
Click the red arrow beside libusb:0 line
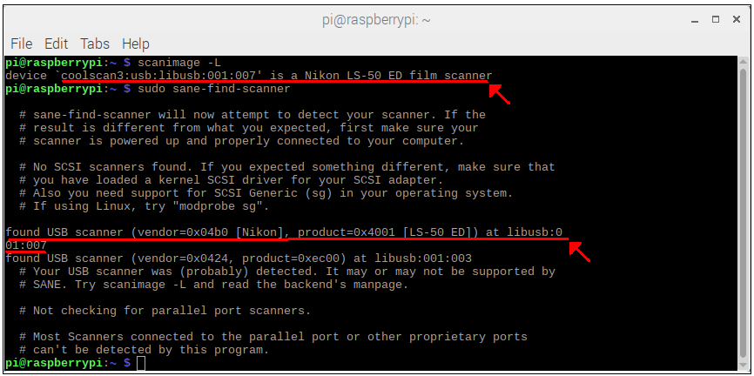tap(580, 252)
